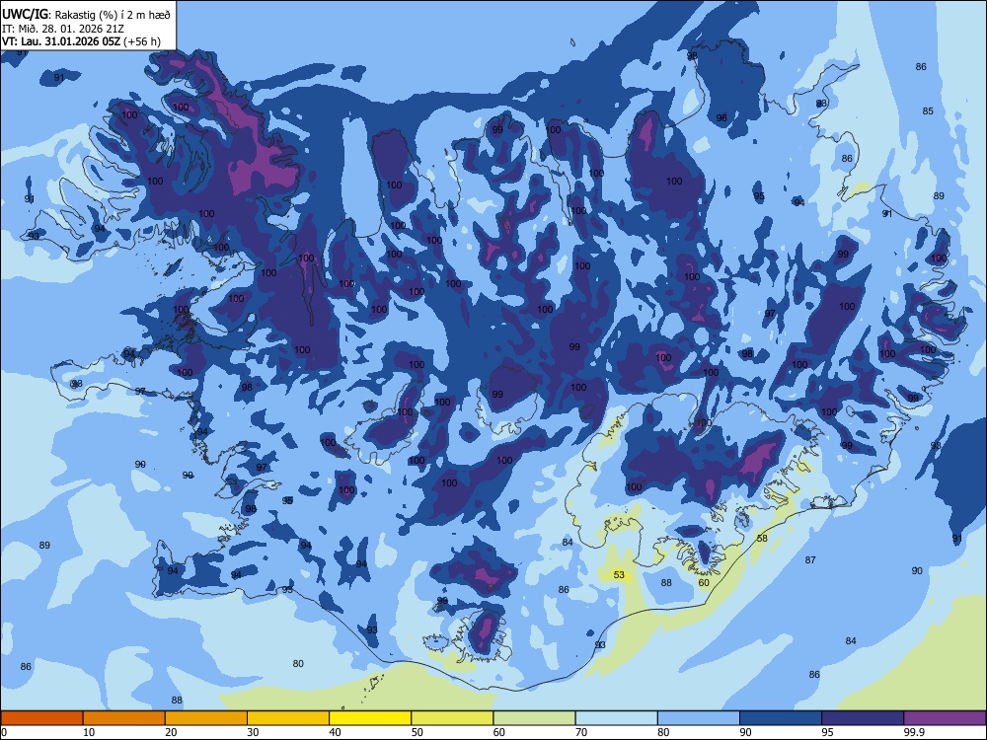Click the '53' humidity value on the map
This screenshot has width=987, height=740.
pos(619,574)
